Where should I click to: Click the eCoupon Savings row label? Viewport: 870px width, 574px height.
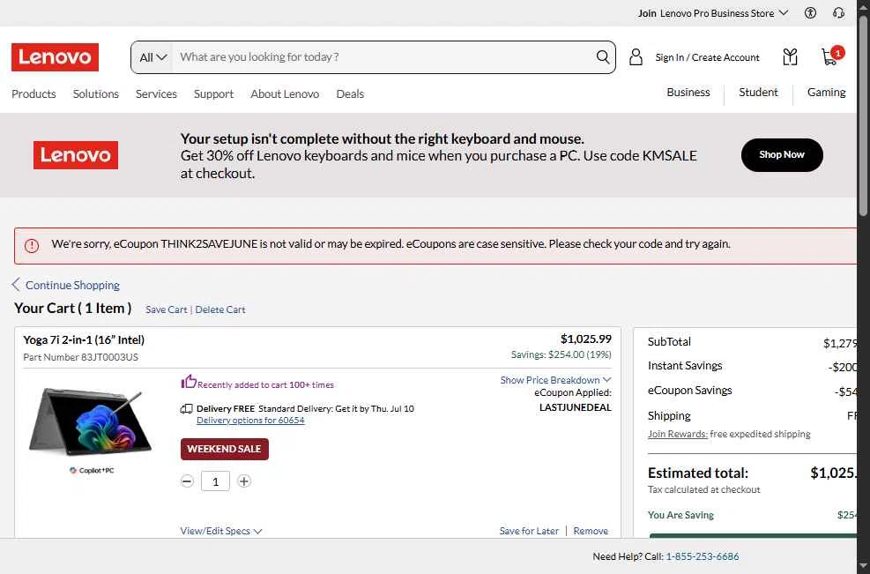click(689, 391)
